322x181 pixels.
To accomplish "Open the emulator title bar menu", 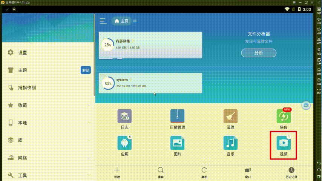I will (294, 3).
